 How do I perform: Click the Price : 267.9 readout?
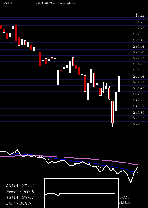coord(20,192)
